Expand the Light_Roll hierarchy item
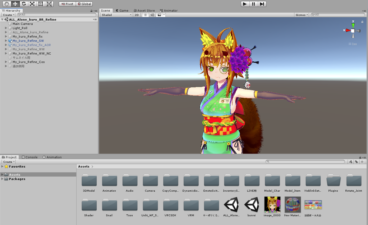368x225 pixels. (x=6, y=28)
